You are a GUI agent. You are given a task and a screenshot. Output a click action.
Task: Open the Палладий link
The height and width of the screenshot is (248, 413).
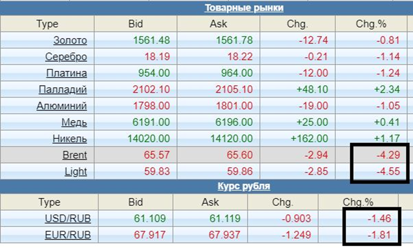(63, 90)
